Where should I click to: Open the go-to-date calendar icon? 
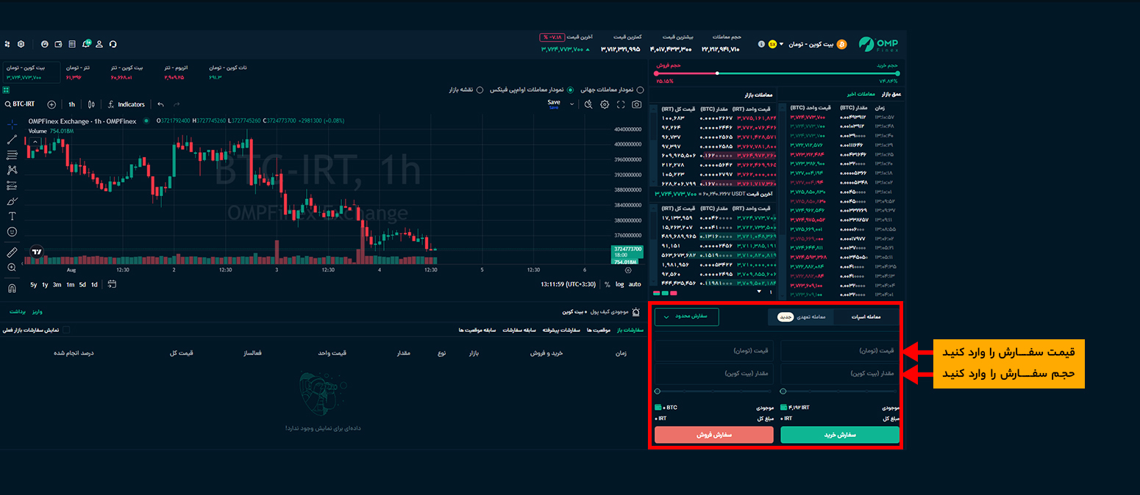(x=112, y=284)
